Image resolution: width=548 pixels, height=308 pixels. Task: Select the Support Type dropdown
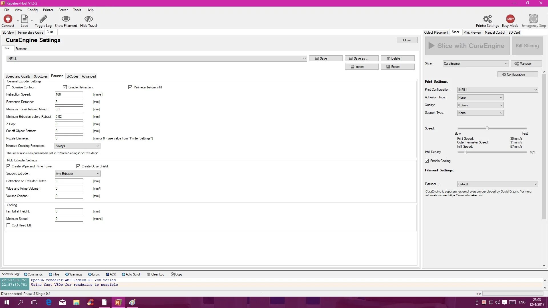[x=479, y=112]
